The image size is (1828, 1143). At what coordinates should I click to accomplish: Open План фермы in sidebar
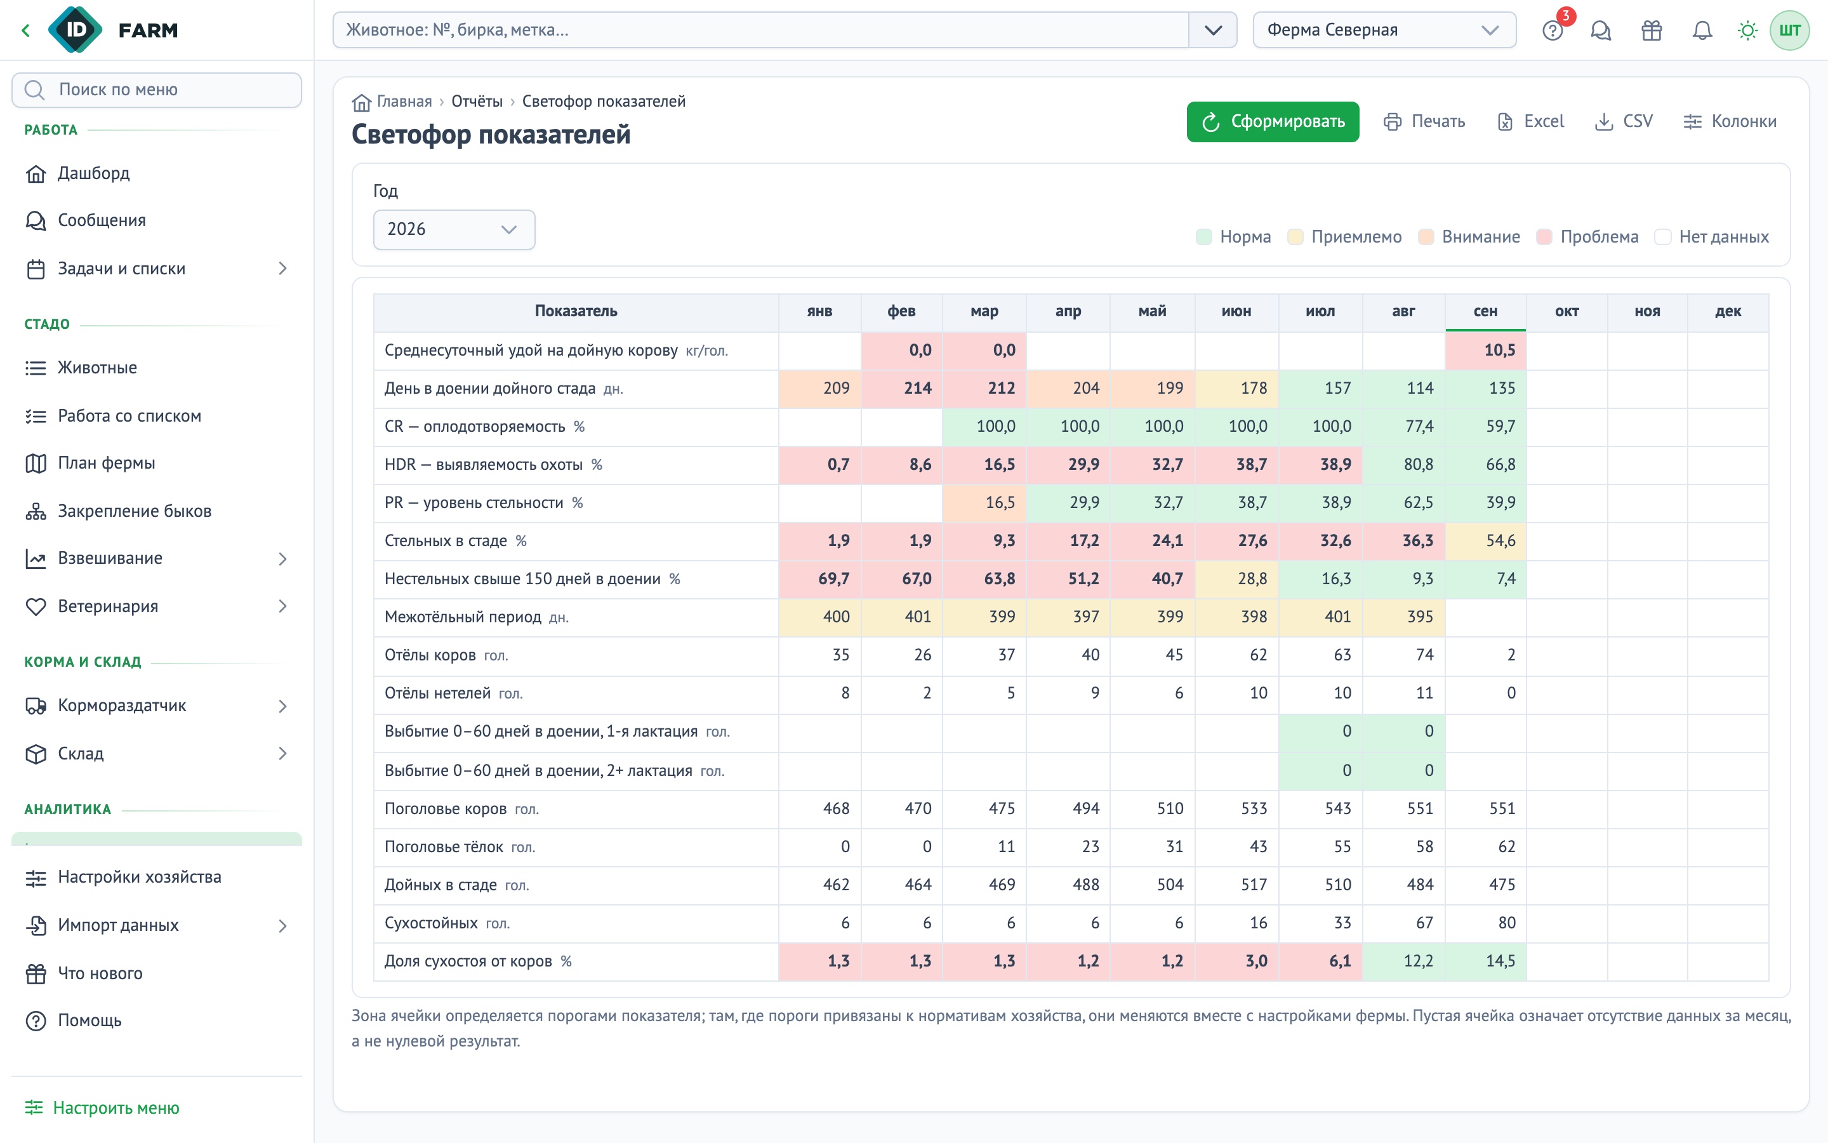(x=157, y=463)
